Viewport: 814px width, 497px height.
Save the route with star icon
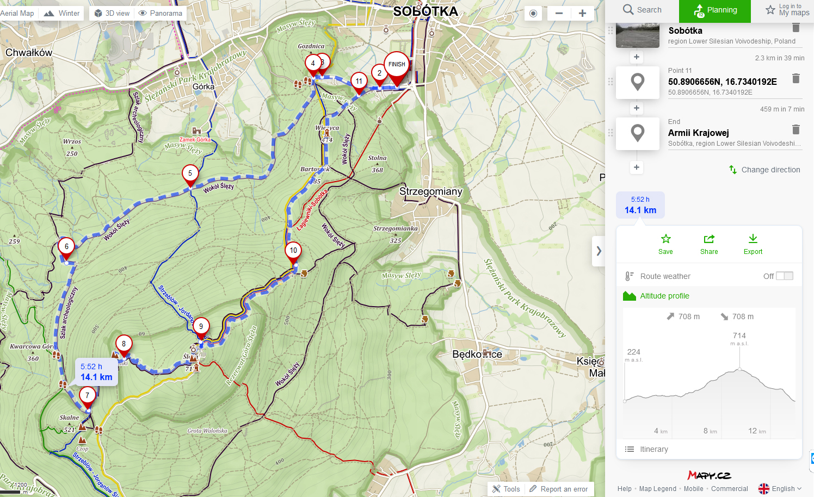[665, 244]
